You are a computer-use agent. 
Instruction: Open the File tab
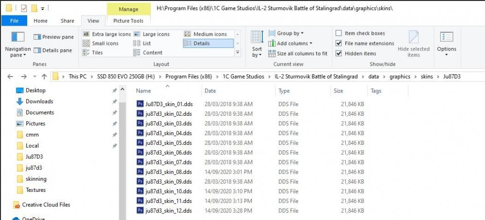(14, 21)
